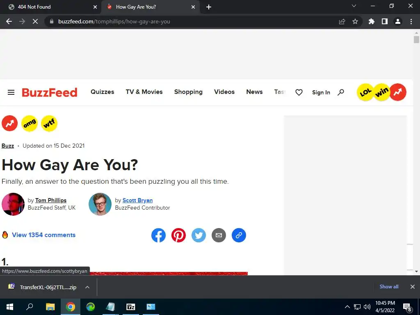Open the Windows notification center
Image resolution: width=420 pixels, height=315 pixels.
coord(407,307)
